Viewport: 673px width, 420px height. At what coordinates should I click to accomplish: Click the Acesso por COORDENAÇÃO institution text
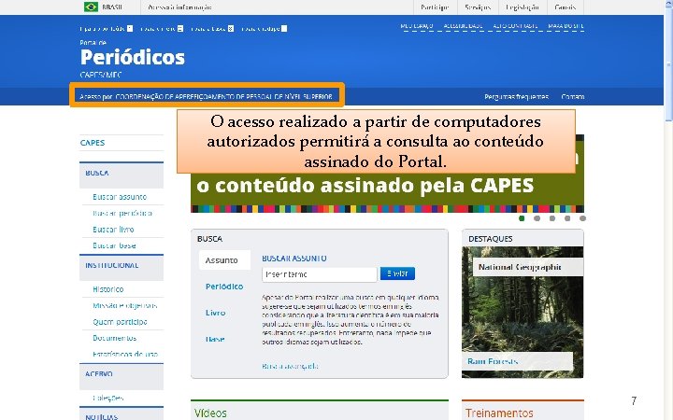tap(206, 97)
